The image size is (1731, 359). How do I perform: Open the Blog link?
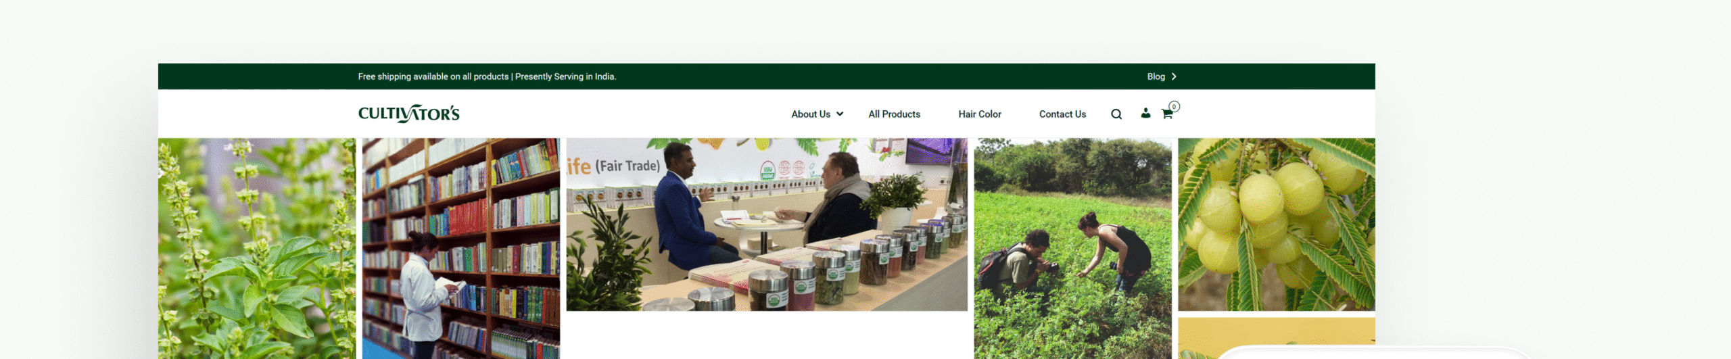coord(1156,76)
